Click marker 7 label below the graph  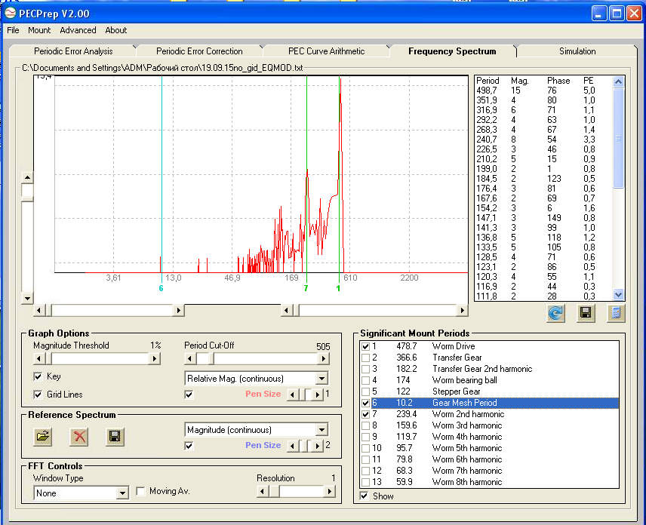(306, 288)
